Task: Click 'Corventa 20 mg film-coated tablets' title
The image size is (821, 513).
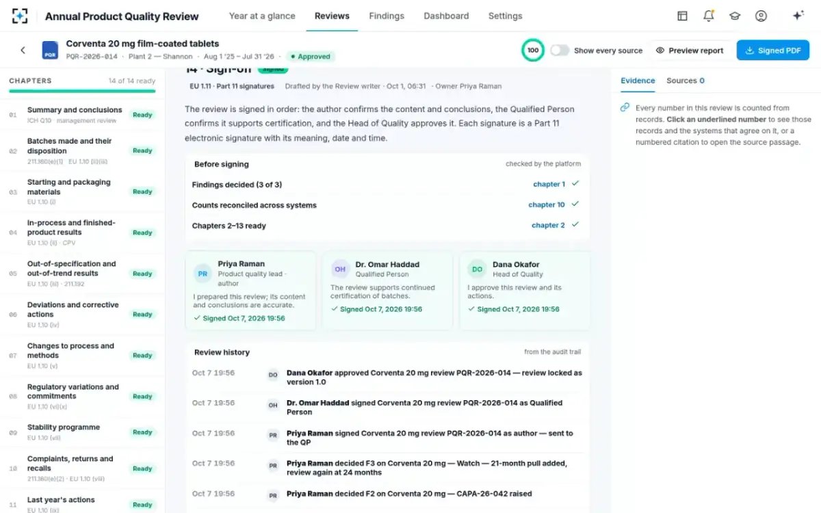Action: pos(142,44)
